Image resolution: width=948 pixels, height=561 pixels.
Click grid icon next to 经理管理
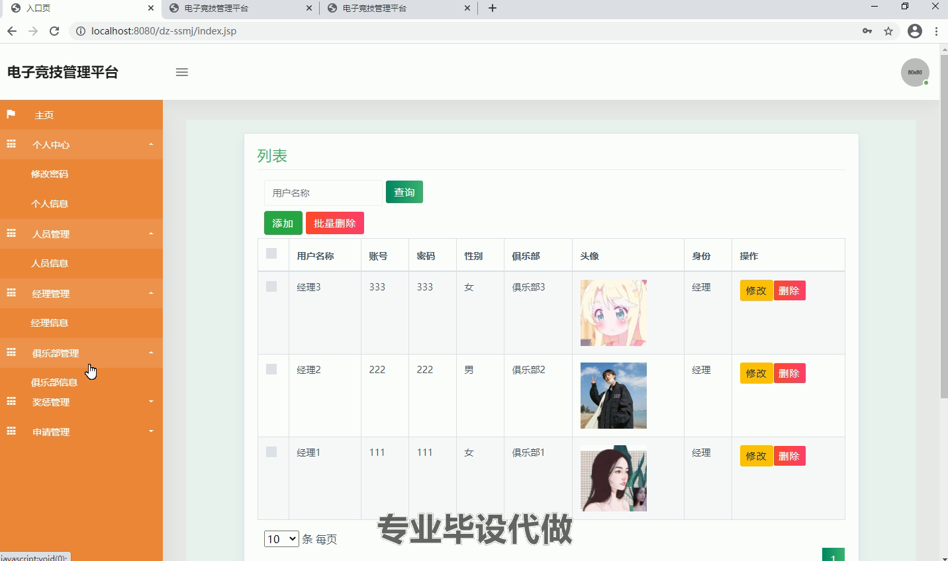(11, 292)
